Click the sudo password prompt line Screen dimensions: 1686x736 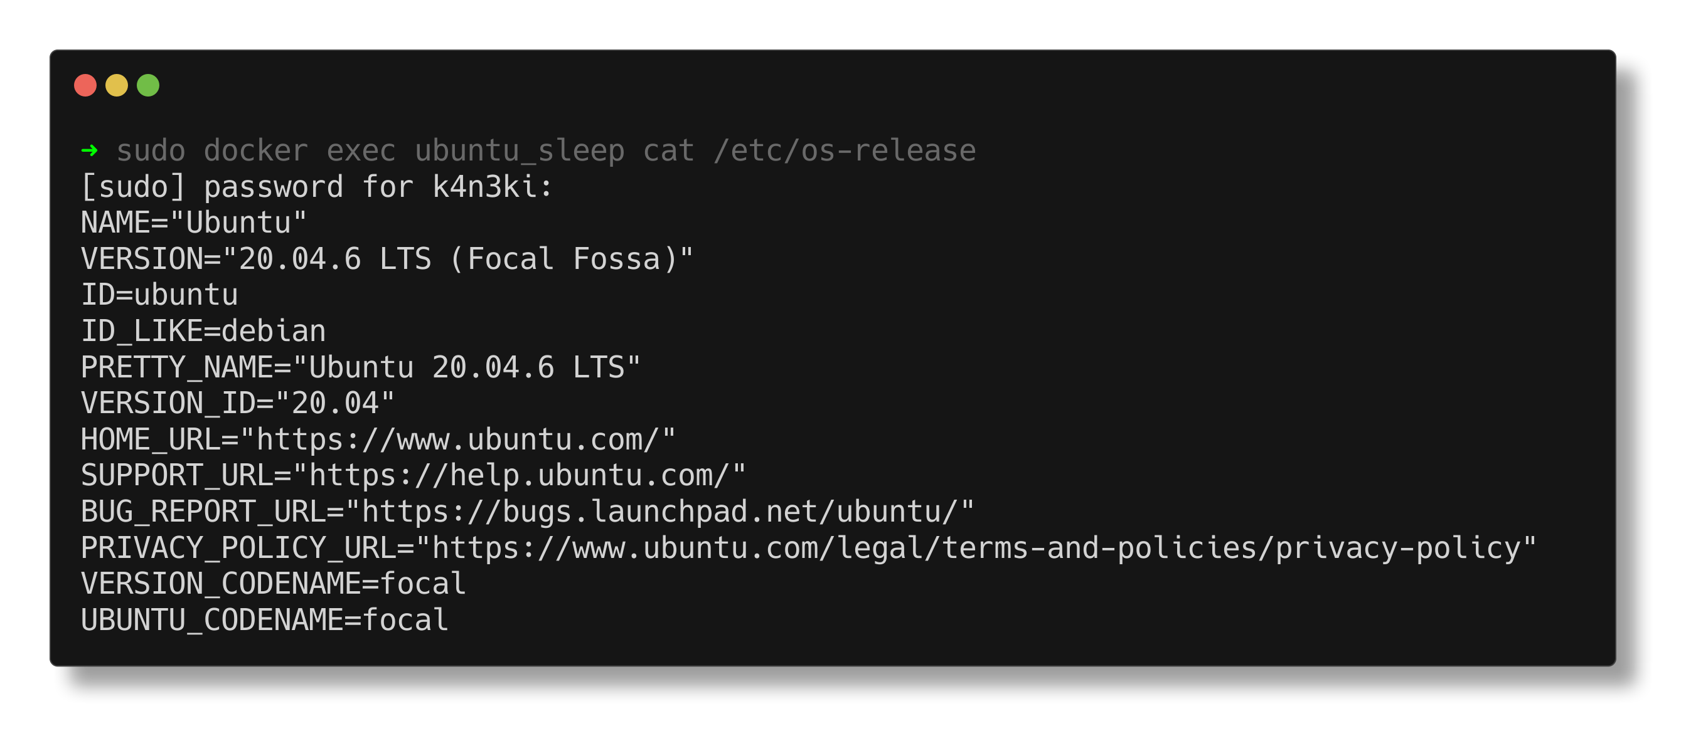pyautogui.click(x=317, y=187)
